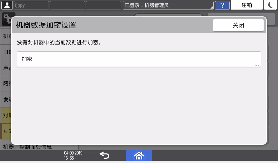Open 机器／控制面板信息 in the sidebar
278x163 pixels.
[x=27, y=147]
